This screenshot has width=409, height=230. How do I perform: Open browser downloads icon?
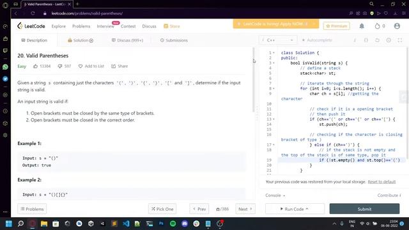click(395, 13)
